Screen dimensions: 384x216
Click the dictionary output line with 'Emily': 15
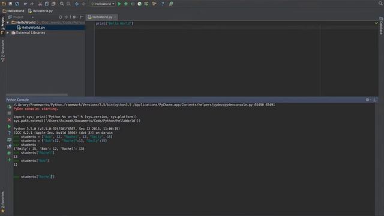click(x=49, y=149)
